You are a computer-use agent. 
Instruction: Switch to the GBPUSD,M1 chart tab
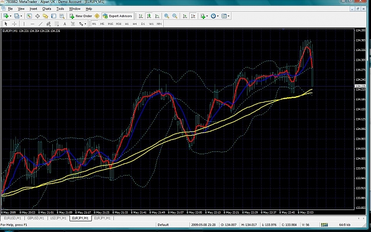pos(36,218)
